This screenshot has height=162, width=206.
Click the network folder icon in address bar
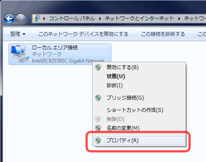37,19
